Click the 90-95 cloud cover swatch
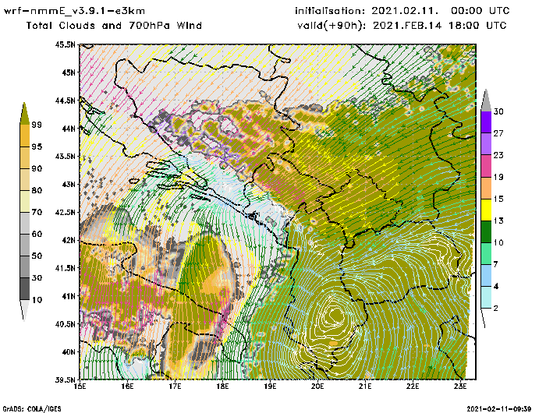The image size is (546, 413). click(x=24, y=157)
